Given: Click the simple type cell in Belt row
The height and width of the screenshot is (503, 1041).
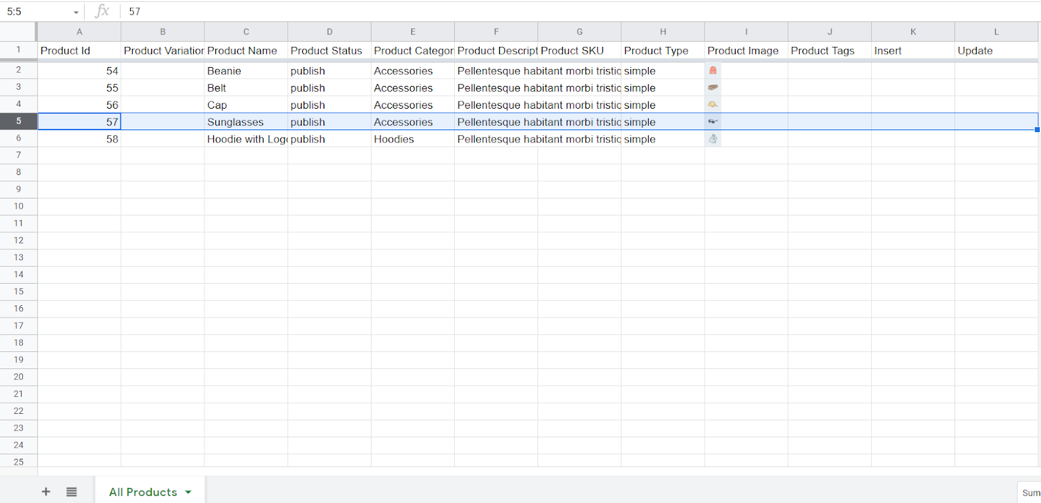Looking at the screenshot, I should tap(662, 88).
